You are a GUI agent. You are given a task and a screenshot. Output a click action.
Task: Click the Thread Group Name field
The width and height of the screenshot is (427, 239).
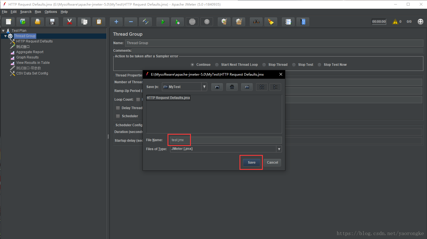[x=274, y=43]
